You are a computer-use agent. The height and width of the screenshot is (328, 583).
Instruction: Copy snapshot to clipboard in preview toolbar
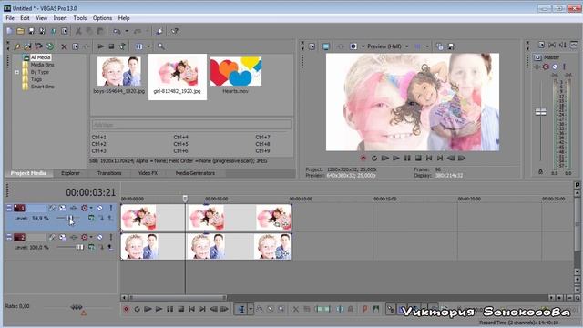[x=440, y=46]
